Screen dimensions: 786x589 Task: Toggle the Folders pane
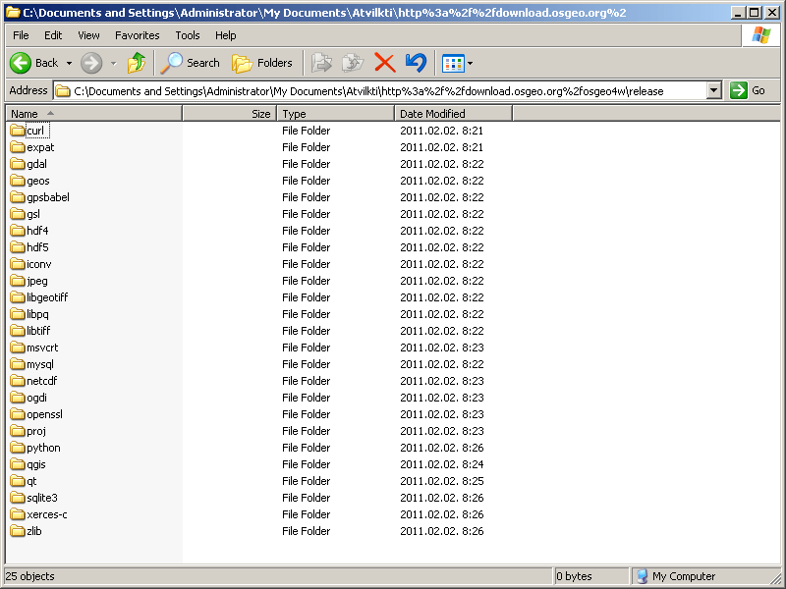pos(262,63)
